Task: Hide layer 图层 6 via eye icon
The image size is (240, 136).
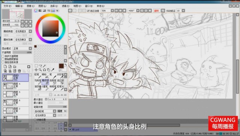Action: click(x=5, y=101)
